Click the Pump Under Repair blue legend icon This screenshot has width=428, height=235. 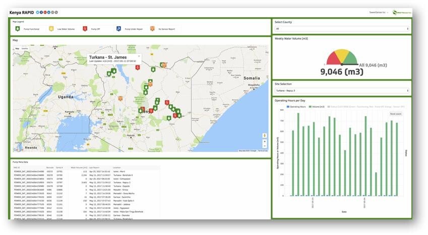pyautogui.click(x=118, y=29)
